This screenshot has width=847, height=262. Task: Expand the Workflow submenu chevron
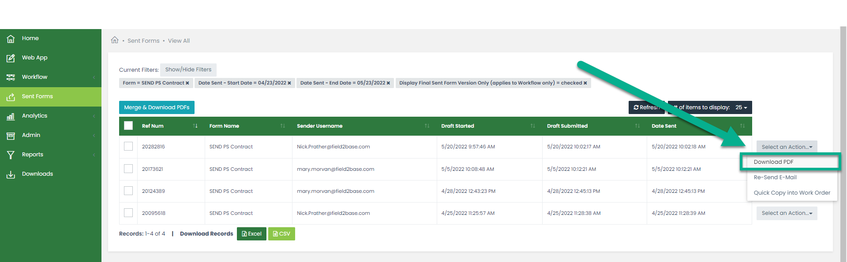(94, 77)
